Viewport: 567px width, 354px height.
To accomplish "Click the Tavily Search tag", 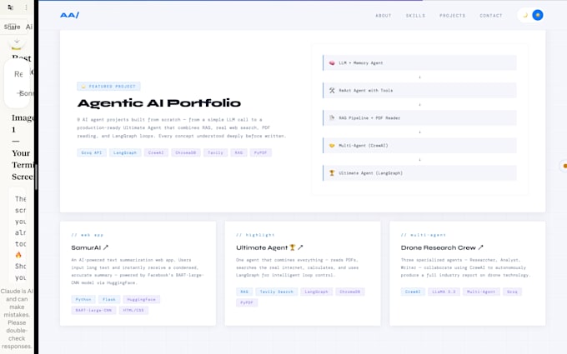I will (277, 292).
